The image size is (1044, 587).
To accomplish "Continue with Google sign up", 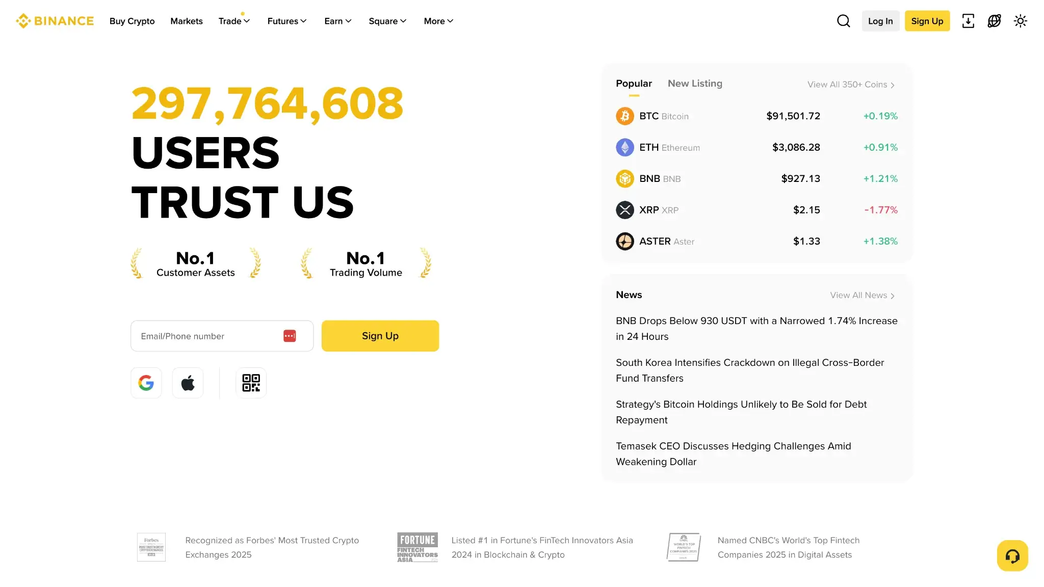I will tap(146, 383).
